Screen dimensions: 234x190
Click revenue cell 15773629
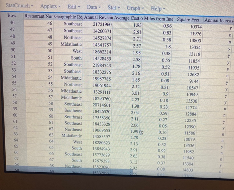coord(101,155)
